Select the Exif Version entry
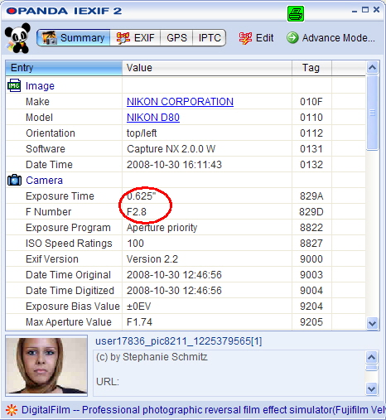This screenshot has height=420, width=386. (x=186, y=259)
